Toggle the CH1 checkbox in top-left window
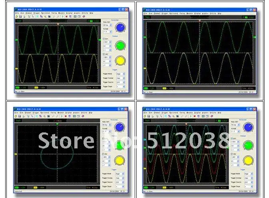 (104, 39)
